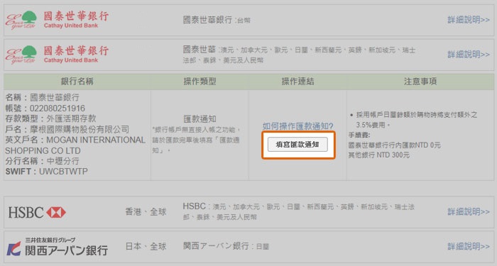Select the 分行名稱：中壢分行 line

tap(42, 161)
